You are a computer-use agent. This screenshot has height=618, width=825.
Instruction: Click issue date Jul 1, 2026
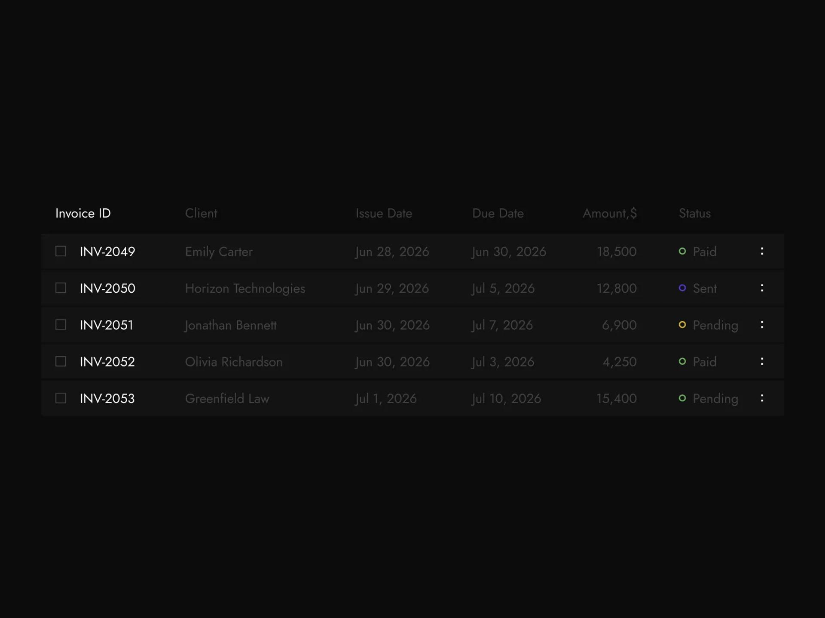point(385,399)
